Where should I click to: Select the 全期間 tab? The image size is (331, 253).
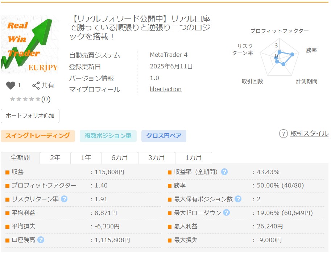coord(20,158)
